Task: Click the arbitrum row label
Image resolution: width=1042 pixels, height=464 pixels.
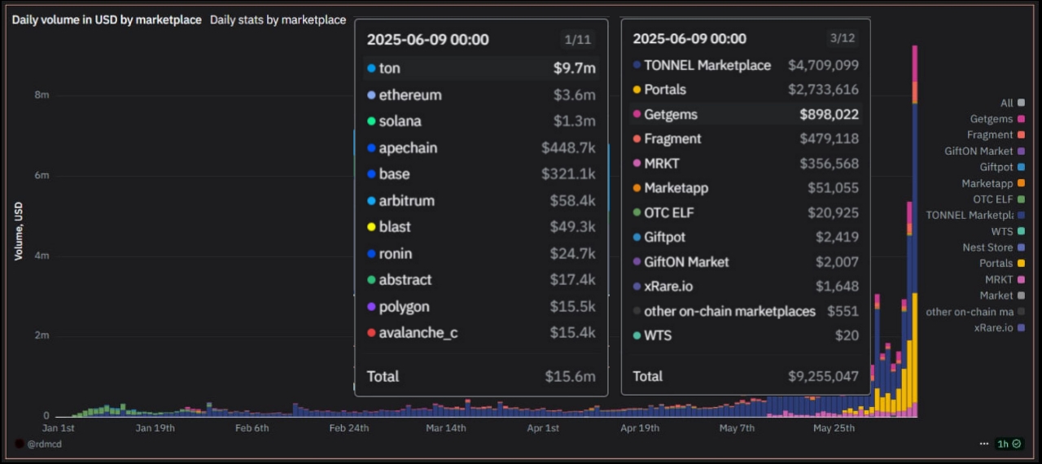Action: [406, 200]
